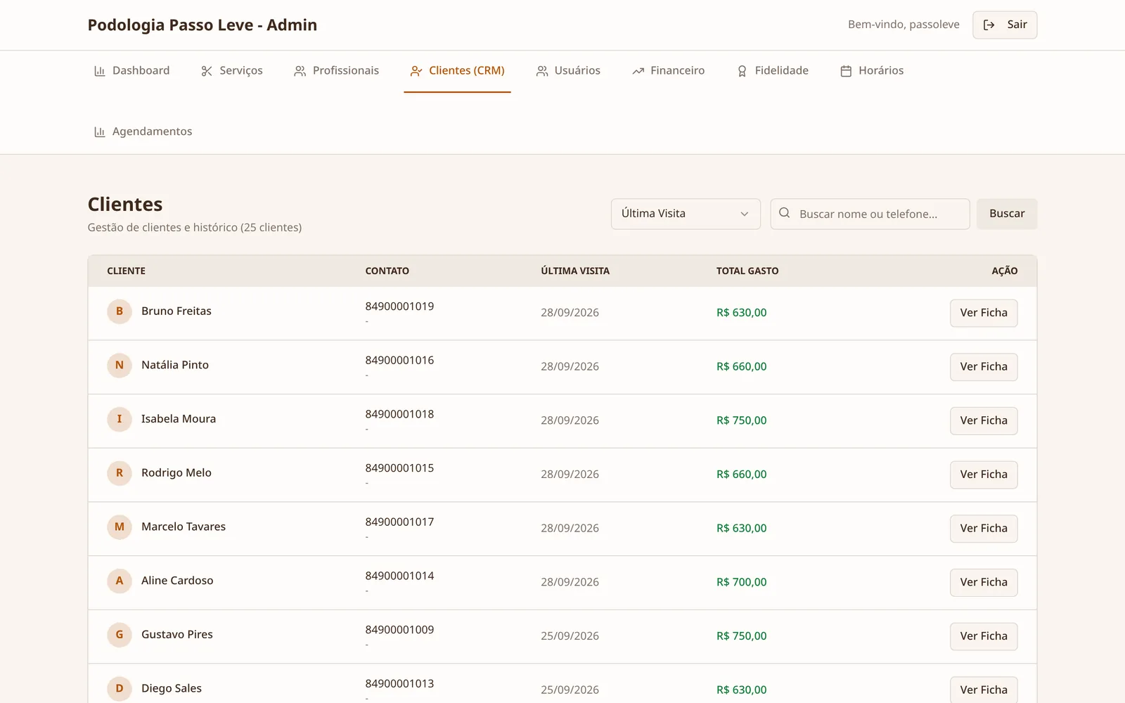
Task: Open Ver Ficha for Natália Pinto
Action: (984, 367)
